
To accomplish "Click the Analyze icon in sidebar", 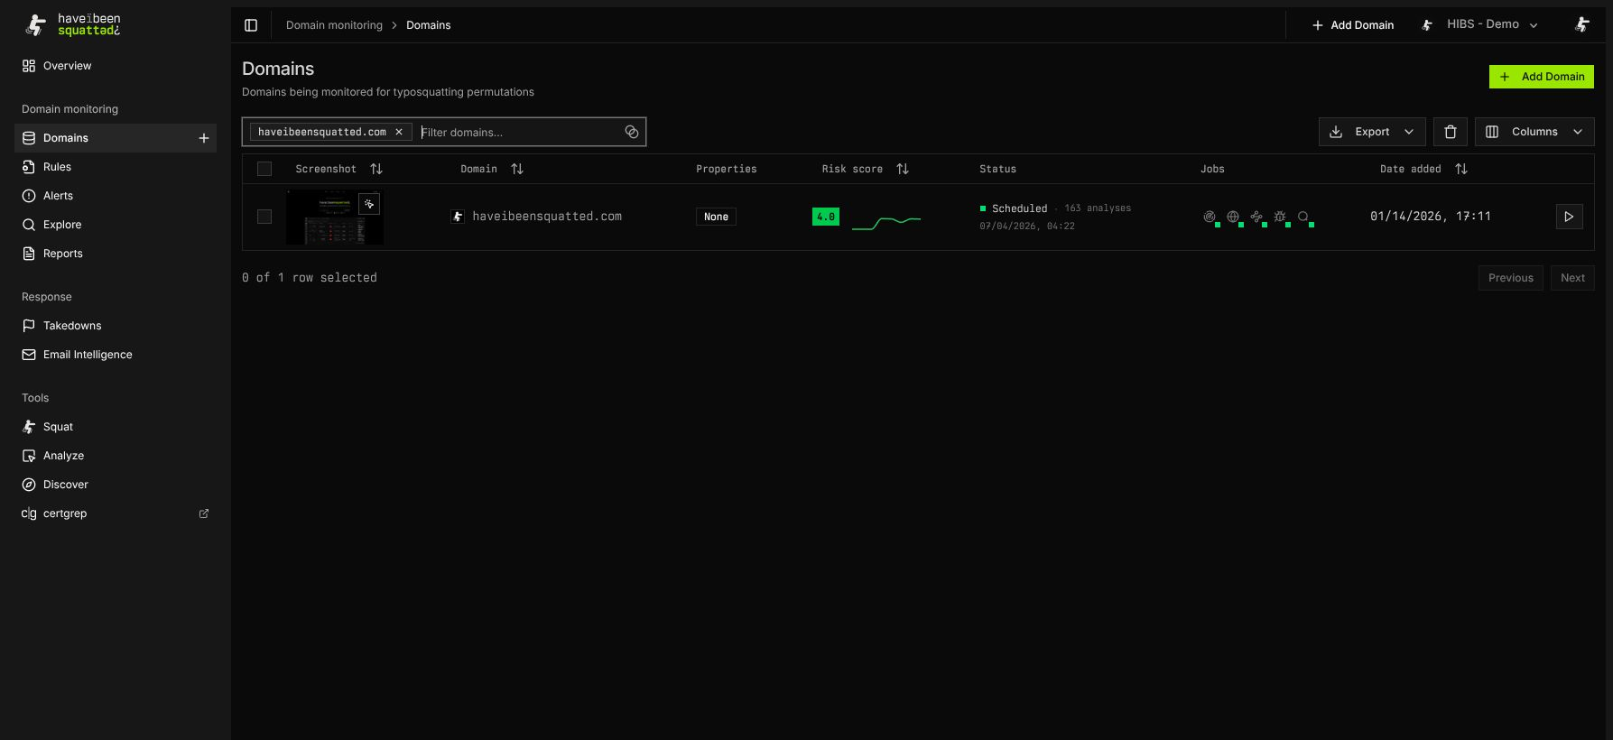I will 29,456.
